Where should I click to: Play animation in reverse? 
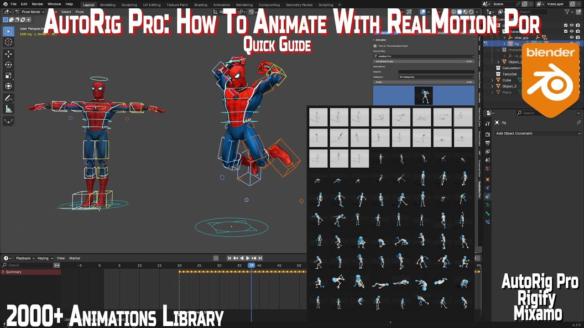pos(242,258)
